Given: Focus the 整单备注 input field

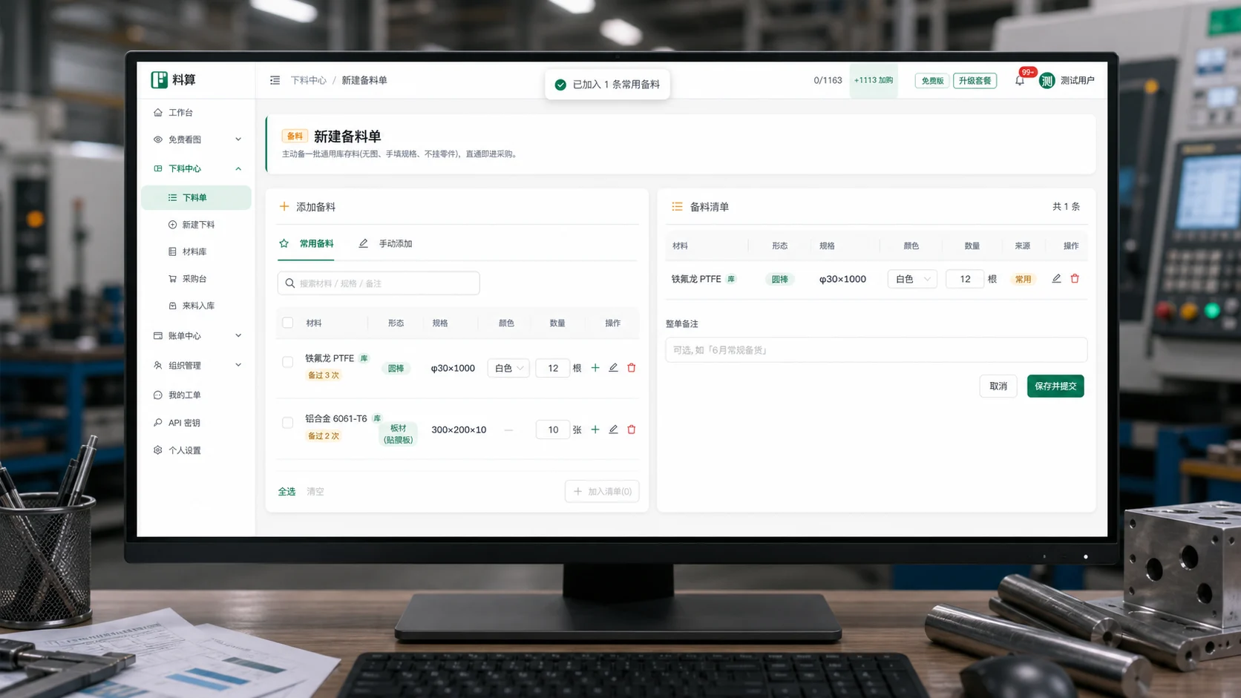Looking at the screenshot, I should 876,350.
